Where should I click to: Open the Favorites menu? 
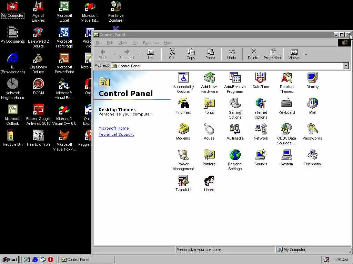coord(151,43)
